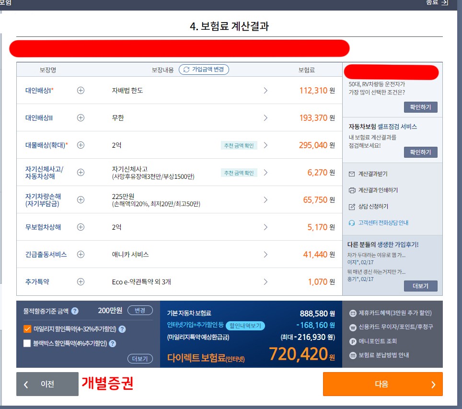
Task: Open plus icon next to 추가특약
Action: [81, 281]
